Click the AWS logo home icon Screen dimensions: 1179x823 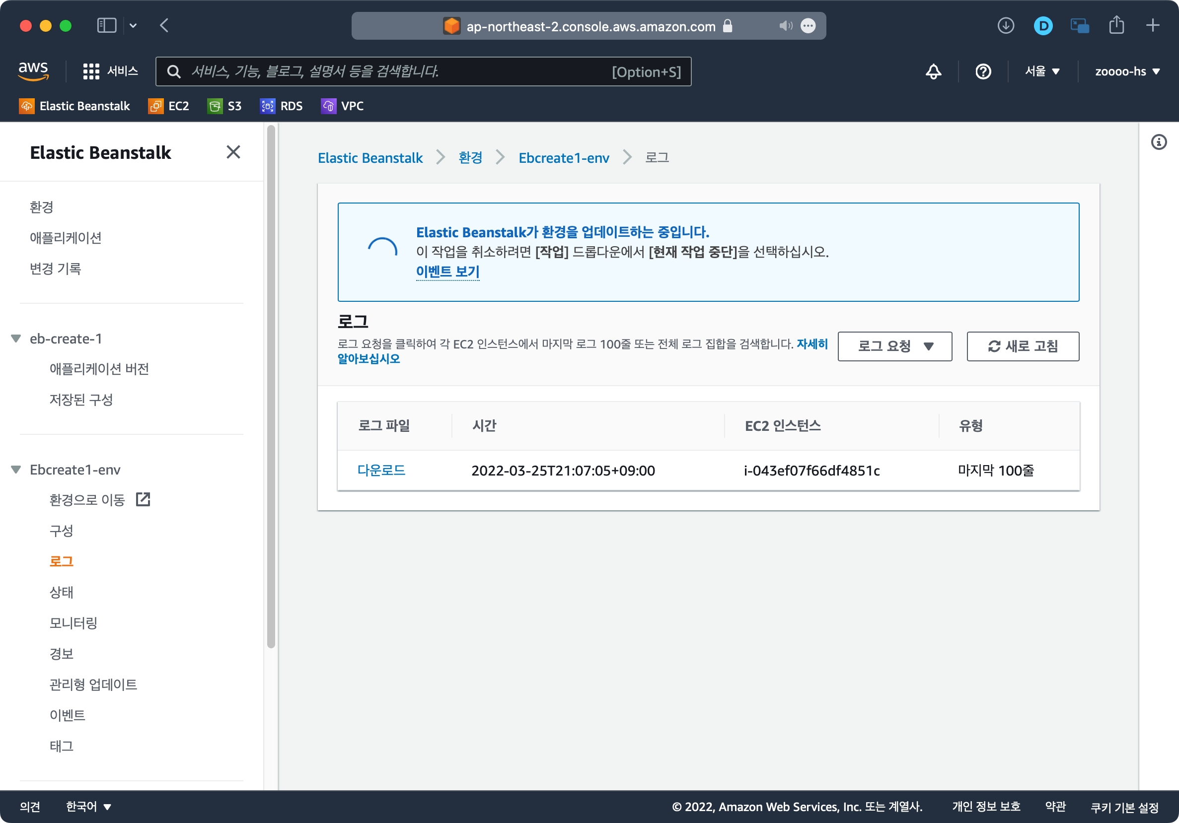(x=33, y=71)
